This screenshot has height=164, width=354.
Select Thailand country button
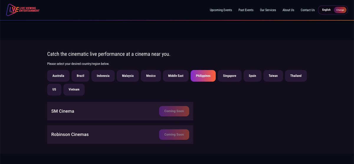tap(296, 76)
